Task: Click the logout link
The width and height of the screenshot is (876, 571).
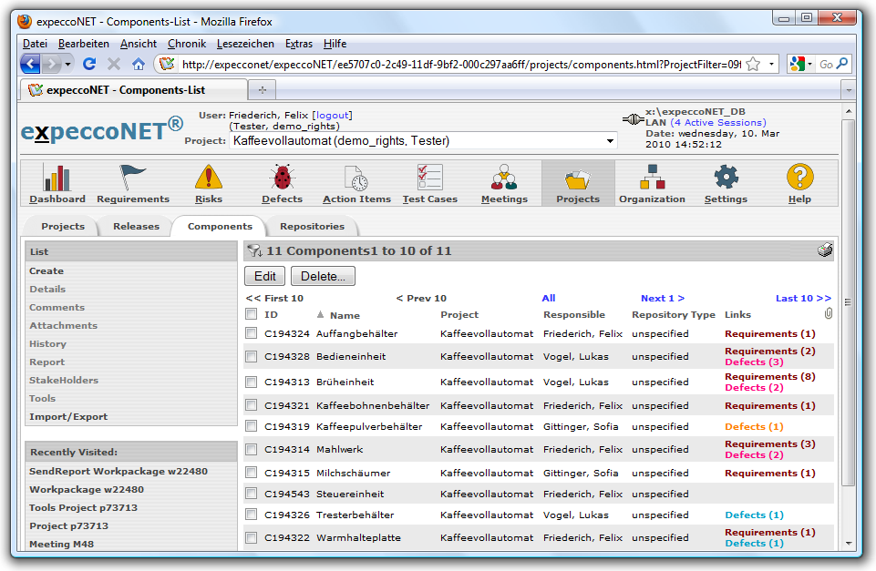Action: 332,116
